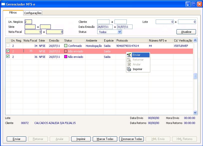
Task: Click the Número NFS-e column header
Action: pos(160,41)
